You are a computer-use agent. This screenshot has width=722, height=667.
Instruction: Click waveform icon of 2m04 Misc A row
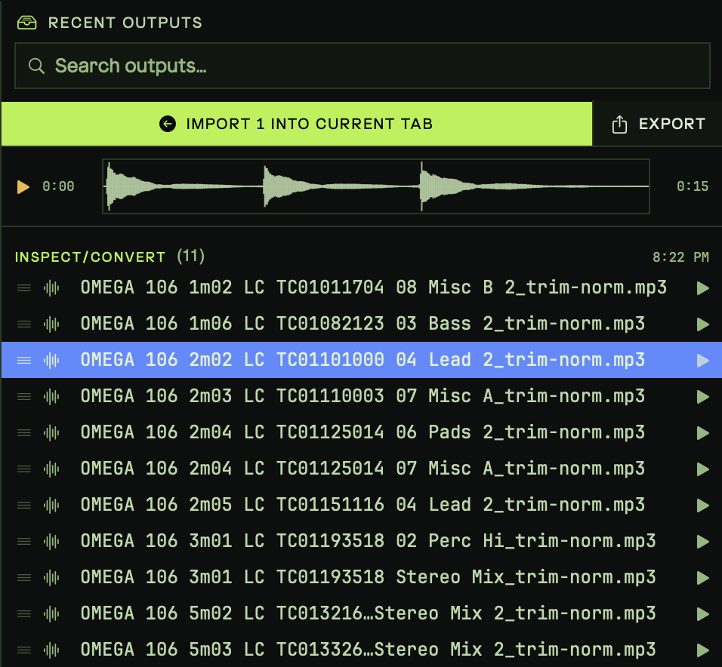[51, 469]
